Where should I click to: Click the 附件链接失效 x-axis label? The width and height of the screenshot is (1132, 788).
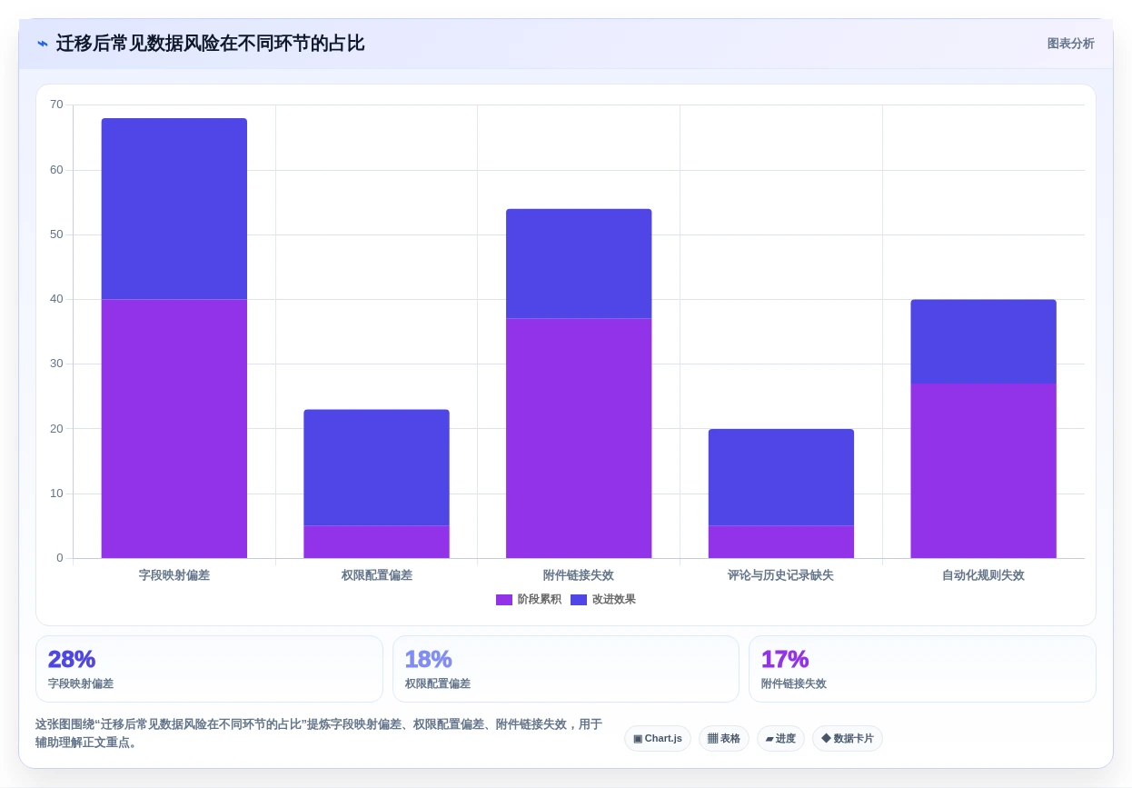pyautogui.click(x=579, y=575)
